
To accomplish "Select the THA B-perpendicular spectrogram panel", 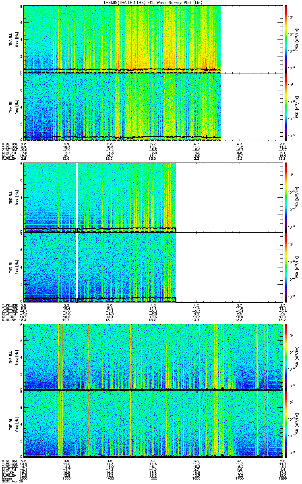I will coord(151,39).
